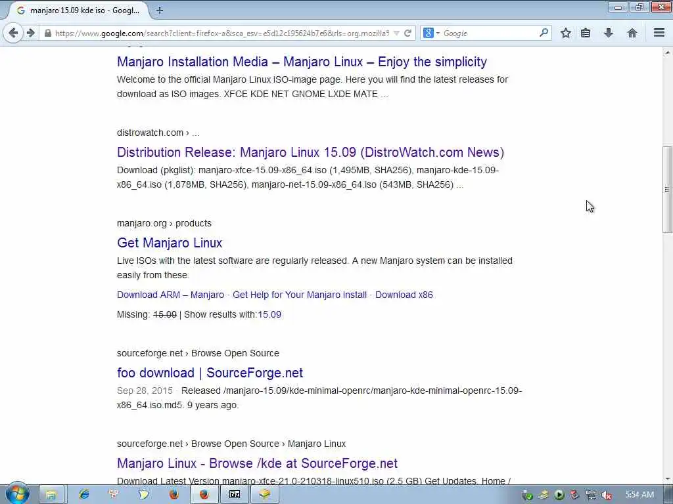Launch Internet Explorer from the taskbar
The height and width of the screenshot is (504, 673).
click(x=83, y=495)
